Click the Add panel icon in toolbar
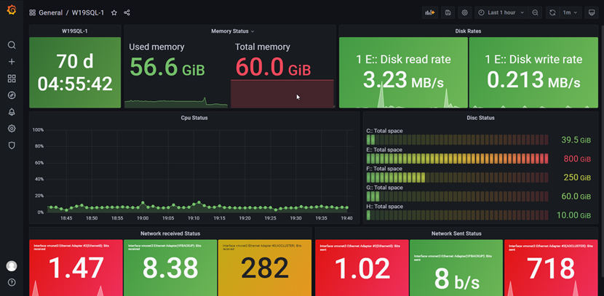 click(x=429, y=12)
